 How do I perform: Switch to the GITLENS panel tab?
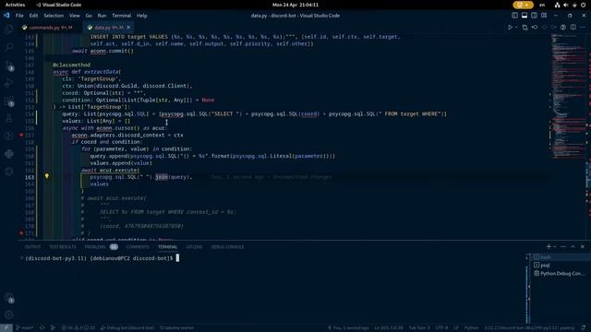[x=194, y=247]
